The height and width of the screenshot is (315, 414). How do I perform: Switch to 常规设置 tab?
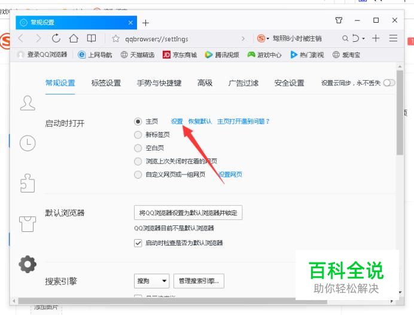[60, 83]
